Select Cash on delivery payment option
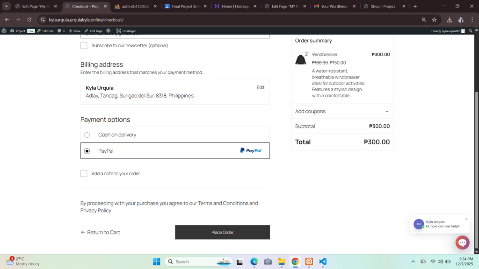The image size is (479, 269). coord(87,135)
